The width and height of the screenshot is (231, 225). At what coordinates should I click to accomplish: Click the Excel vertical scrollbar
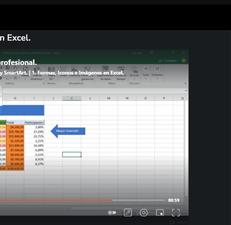tap(186, 151)
